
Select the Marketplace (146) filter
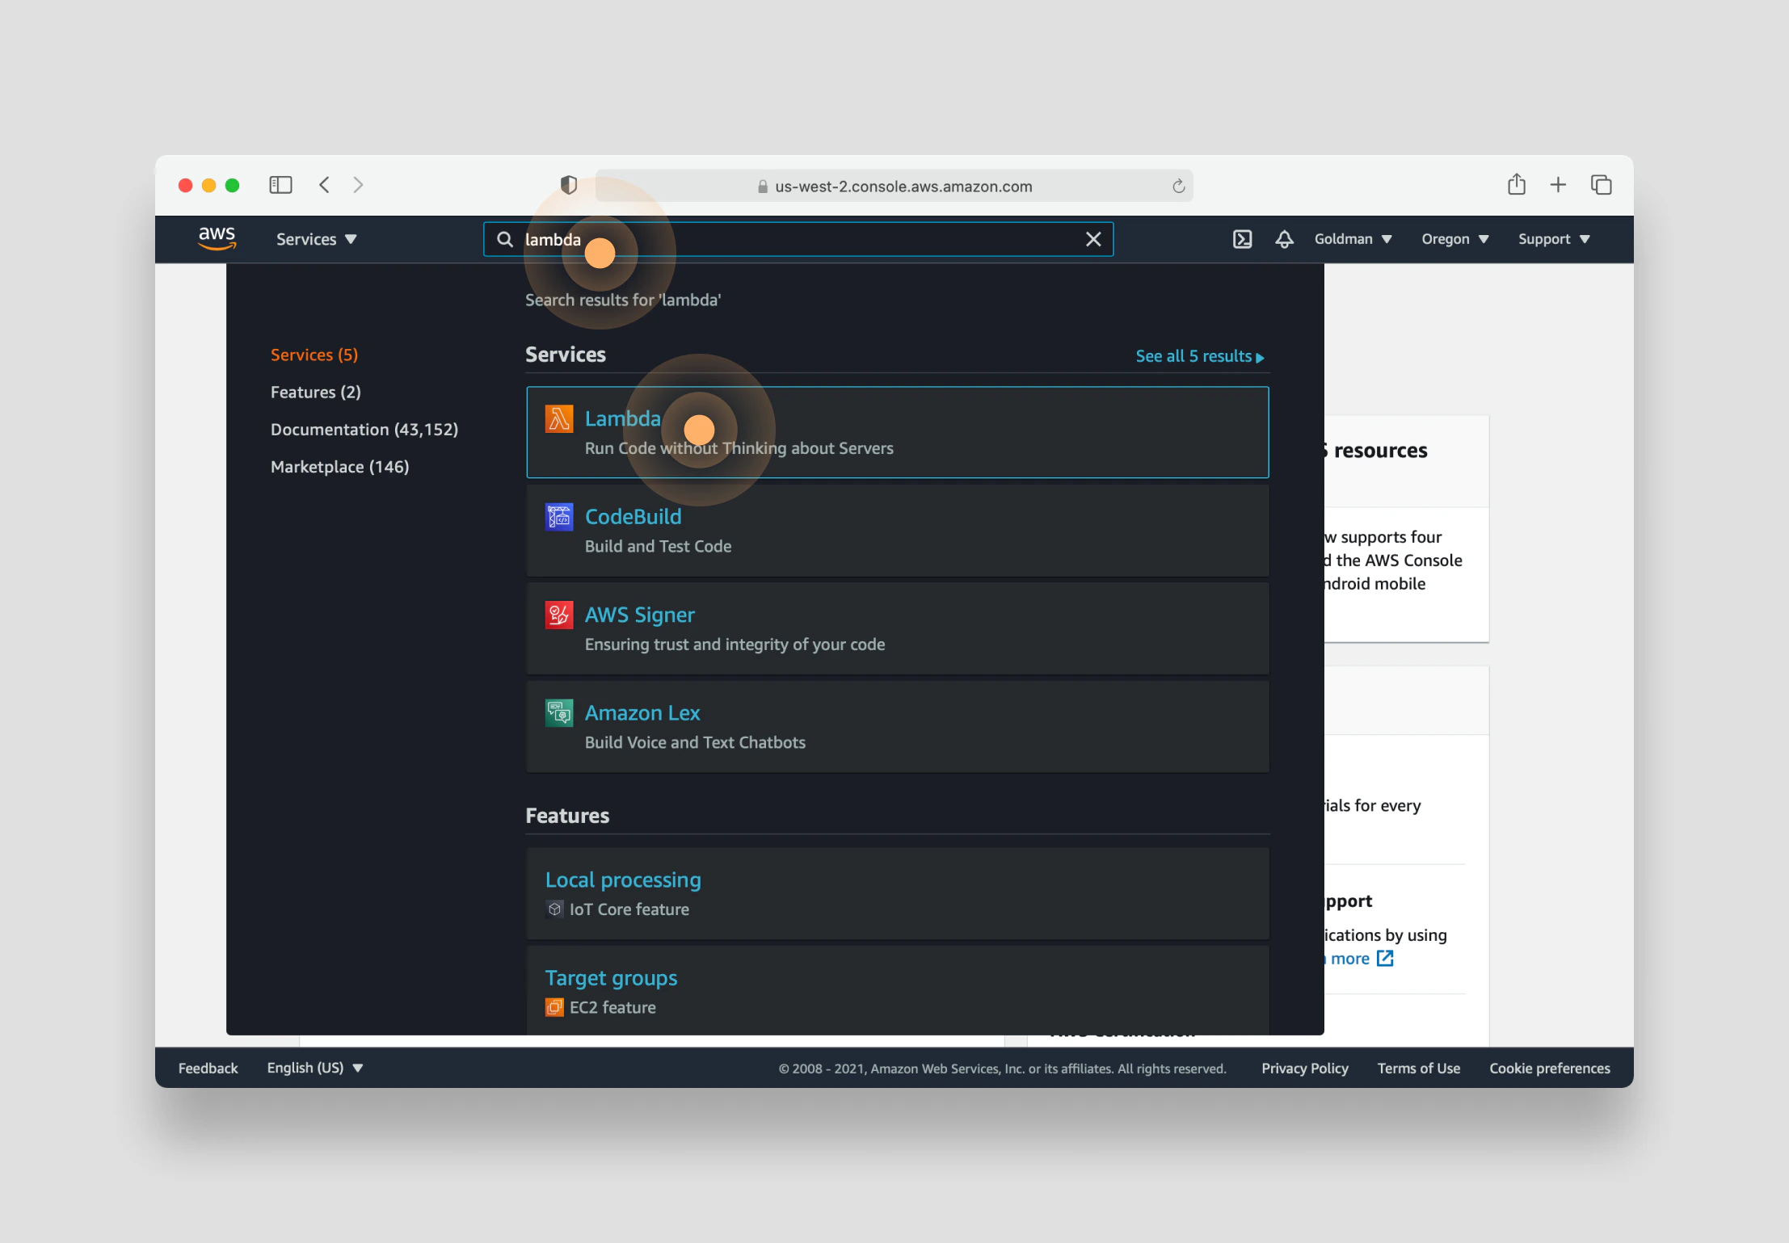(x=340, y=467)
